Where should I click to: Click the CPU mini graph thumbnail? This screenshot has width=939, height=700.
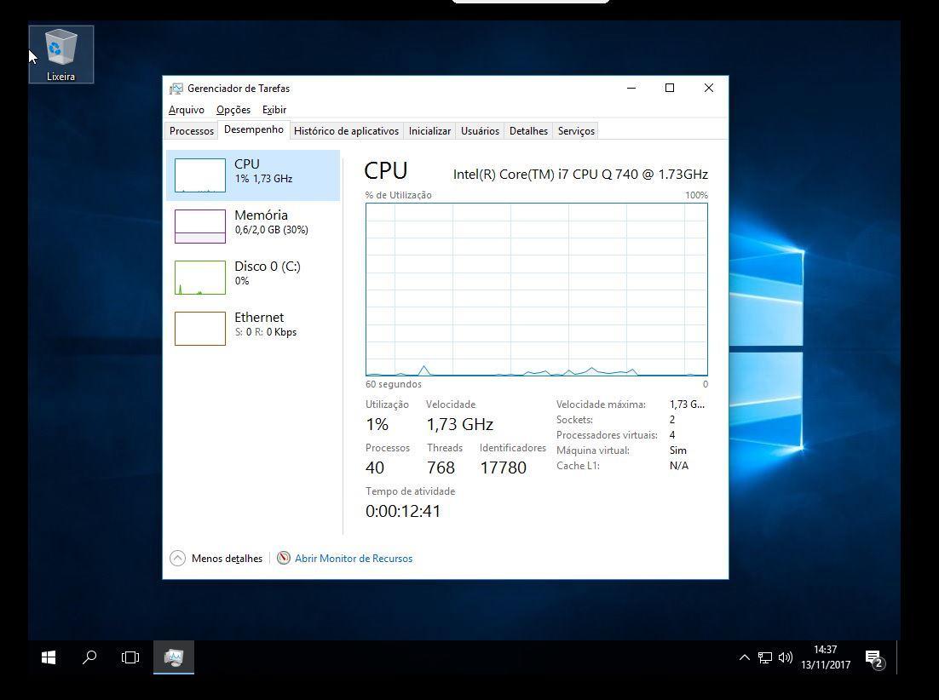click(x=200, y=175)
